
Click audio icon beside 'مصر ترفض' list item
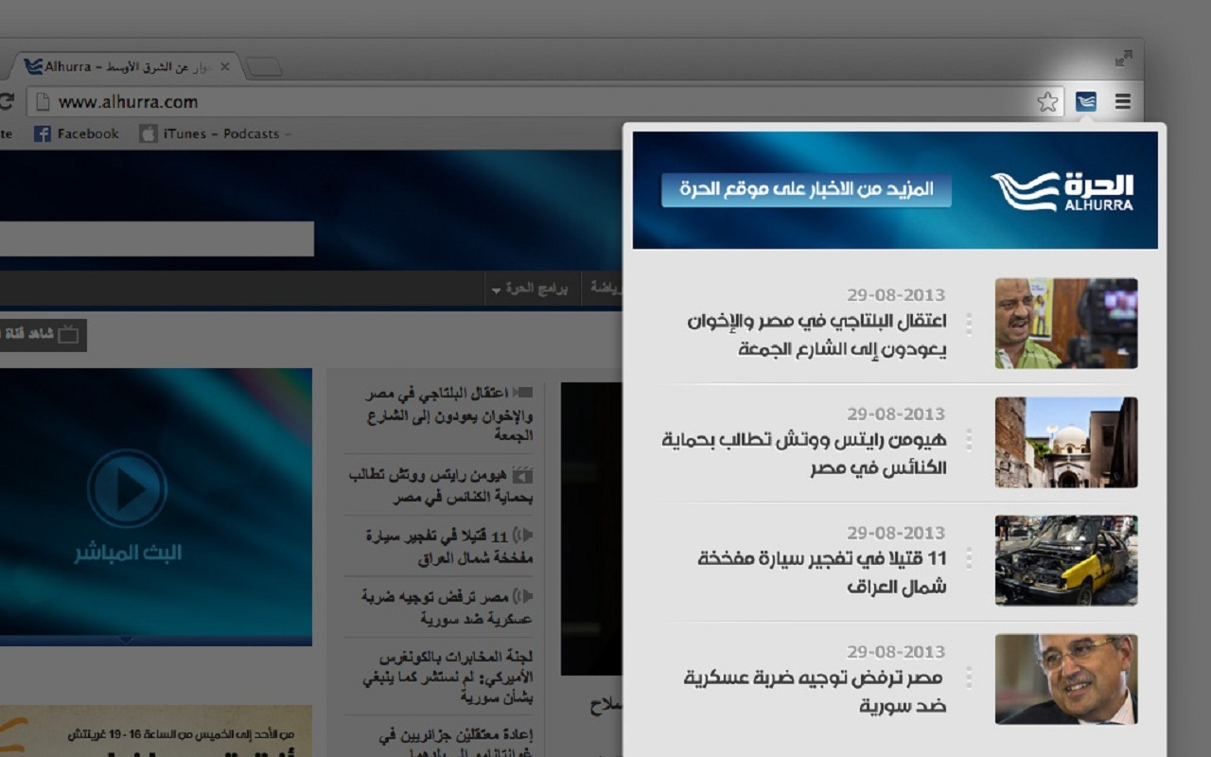point(522,596)
